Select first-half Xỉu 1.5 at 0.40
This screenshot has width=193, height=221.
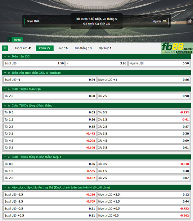(x=144, y=171)
